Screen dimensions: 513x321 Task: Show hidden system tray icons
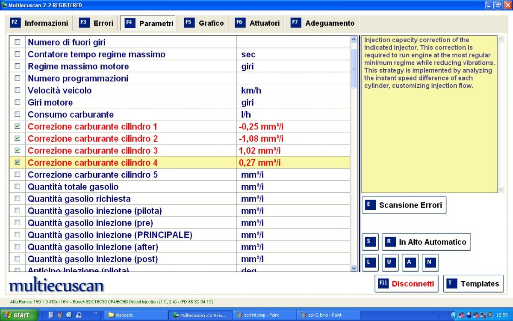454,315
